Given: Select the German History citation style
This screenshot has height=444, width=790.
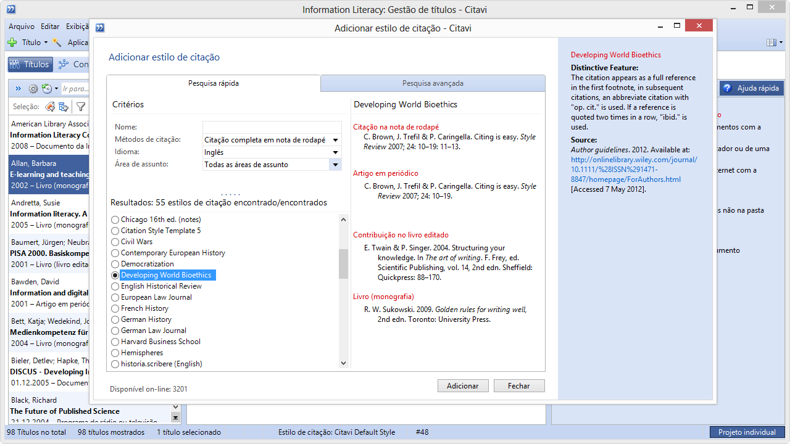Looking at the screenshot, I should [115, 319].
